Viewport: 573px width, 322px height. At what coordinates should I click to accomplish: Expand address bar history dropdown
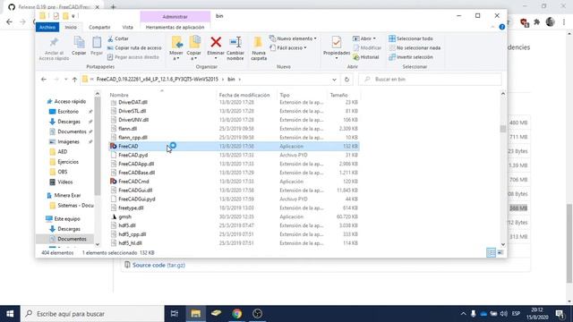click(334, 80)
